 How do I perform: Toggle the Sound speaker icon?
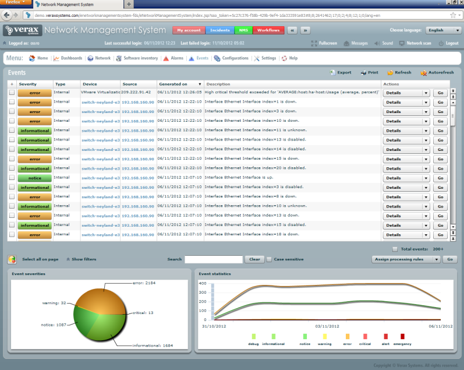coord(377,43)
